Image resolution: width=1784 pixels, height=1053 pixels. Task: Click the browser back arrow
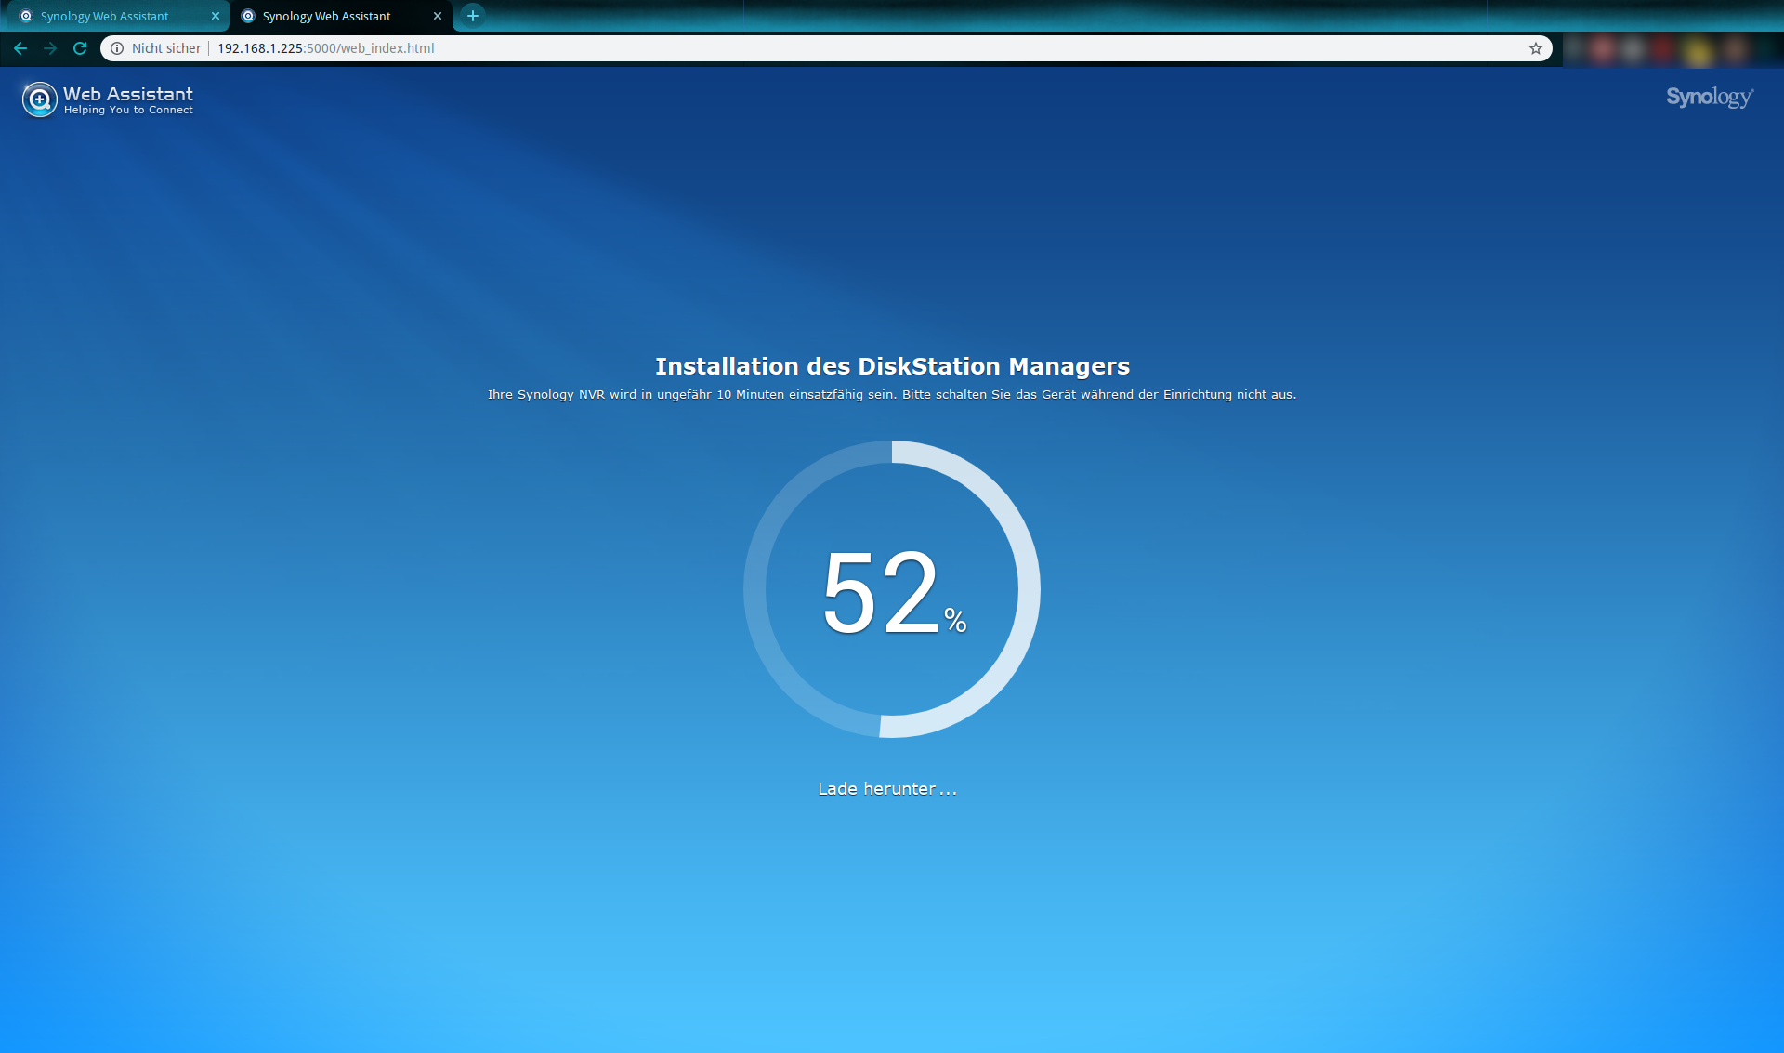click(20, 48)
